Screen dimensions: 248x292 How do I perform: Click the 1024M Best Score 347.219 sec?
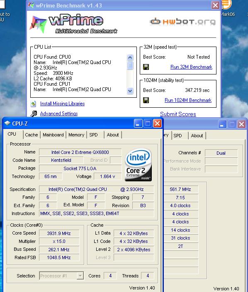tap(197, 90)
